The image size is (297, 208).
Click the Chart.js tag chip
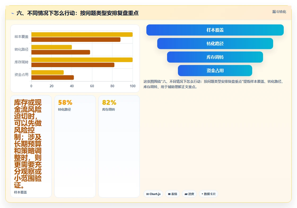pos(153,194)
